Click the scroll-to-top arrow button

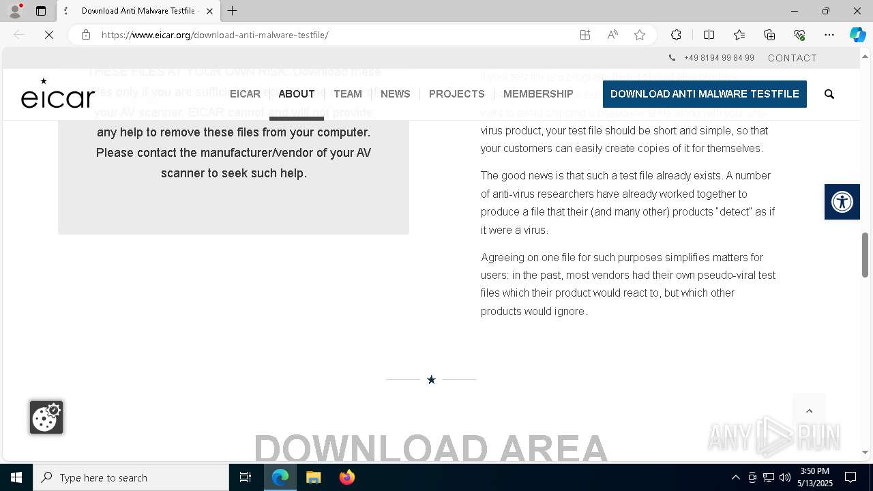[x=810, y=411]
